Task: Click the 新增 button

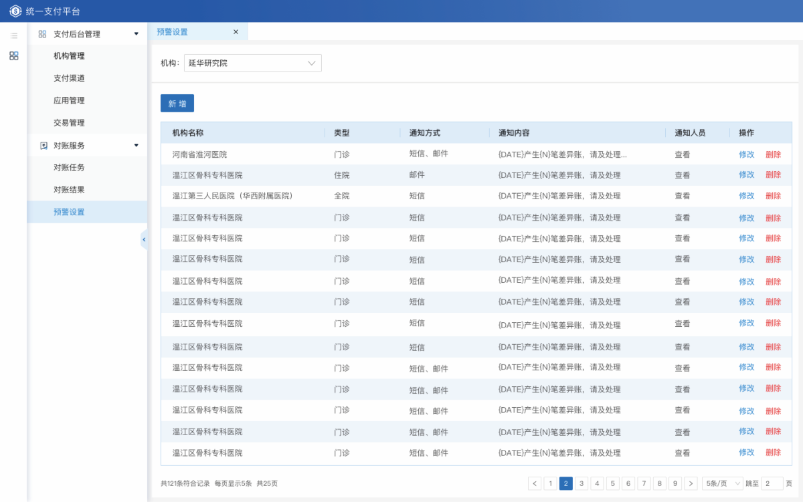Action: (x=177, y=104)
